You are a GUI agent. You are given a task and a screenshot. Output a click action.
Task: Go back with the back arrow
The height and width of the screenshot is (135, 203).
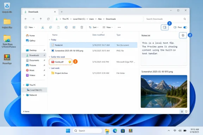26,19
